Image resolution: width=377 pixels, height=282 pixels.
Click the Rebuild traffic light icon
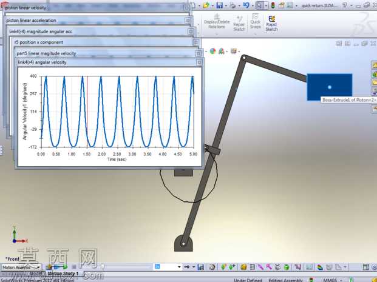click(x=273, y=5)
